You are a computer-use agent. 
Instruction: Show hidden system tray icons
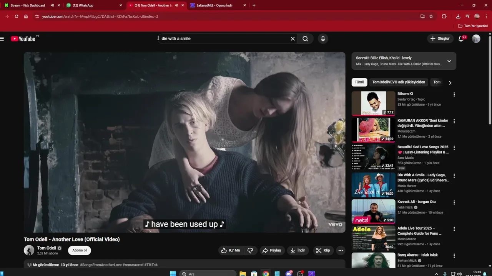tap(436, 274)
